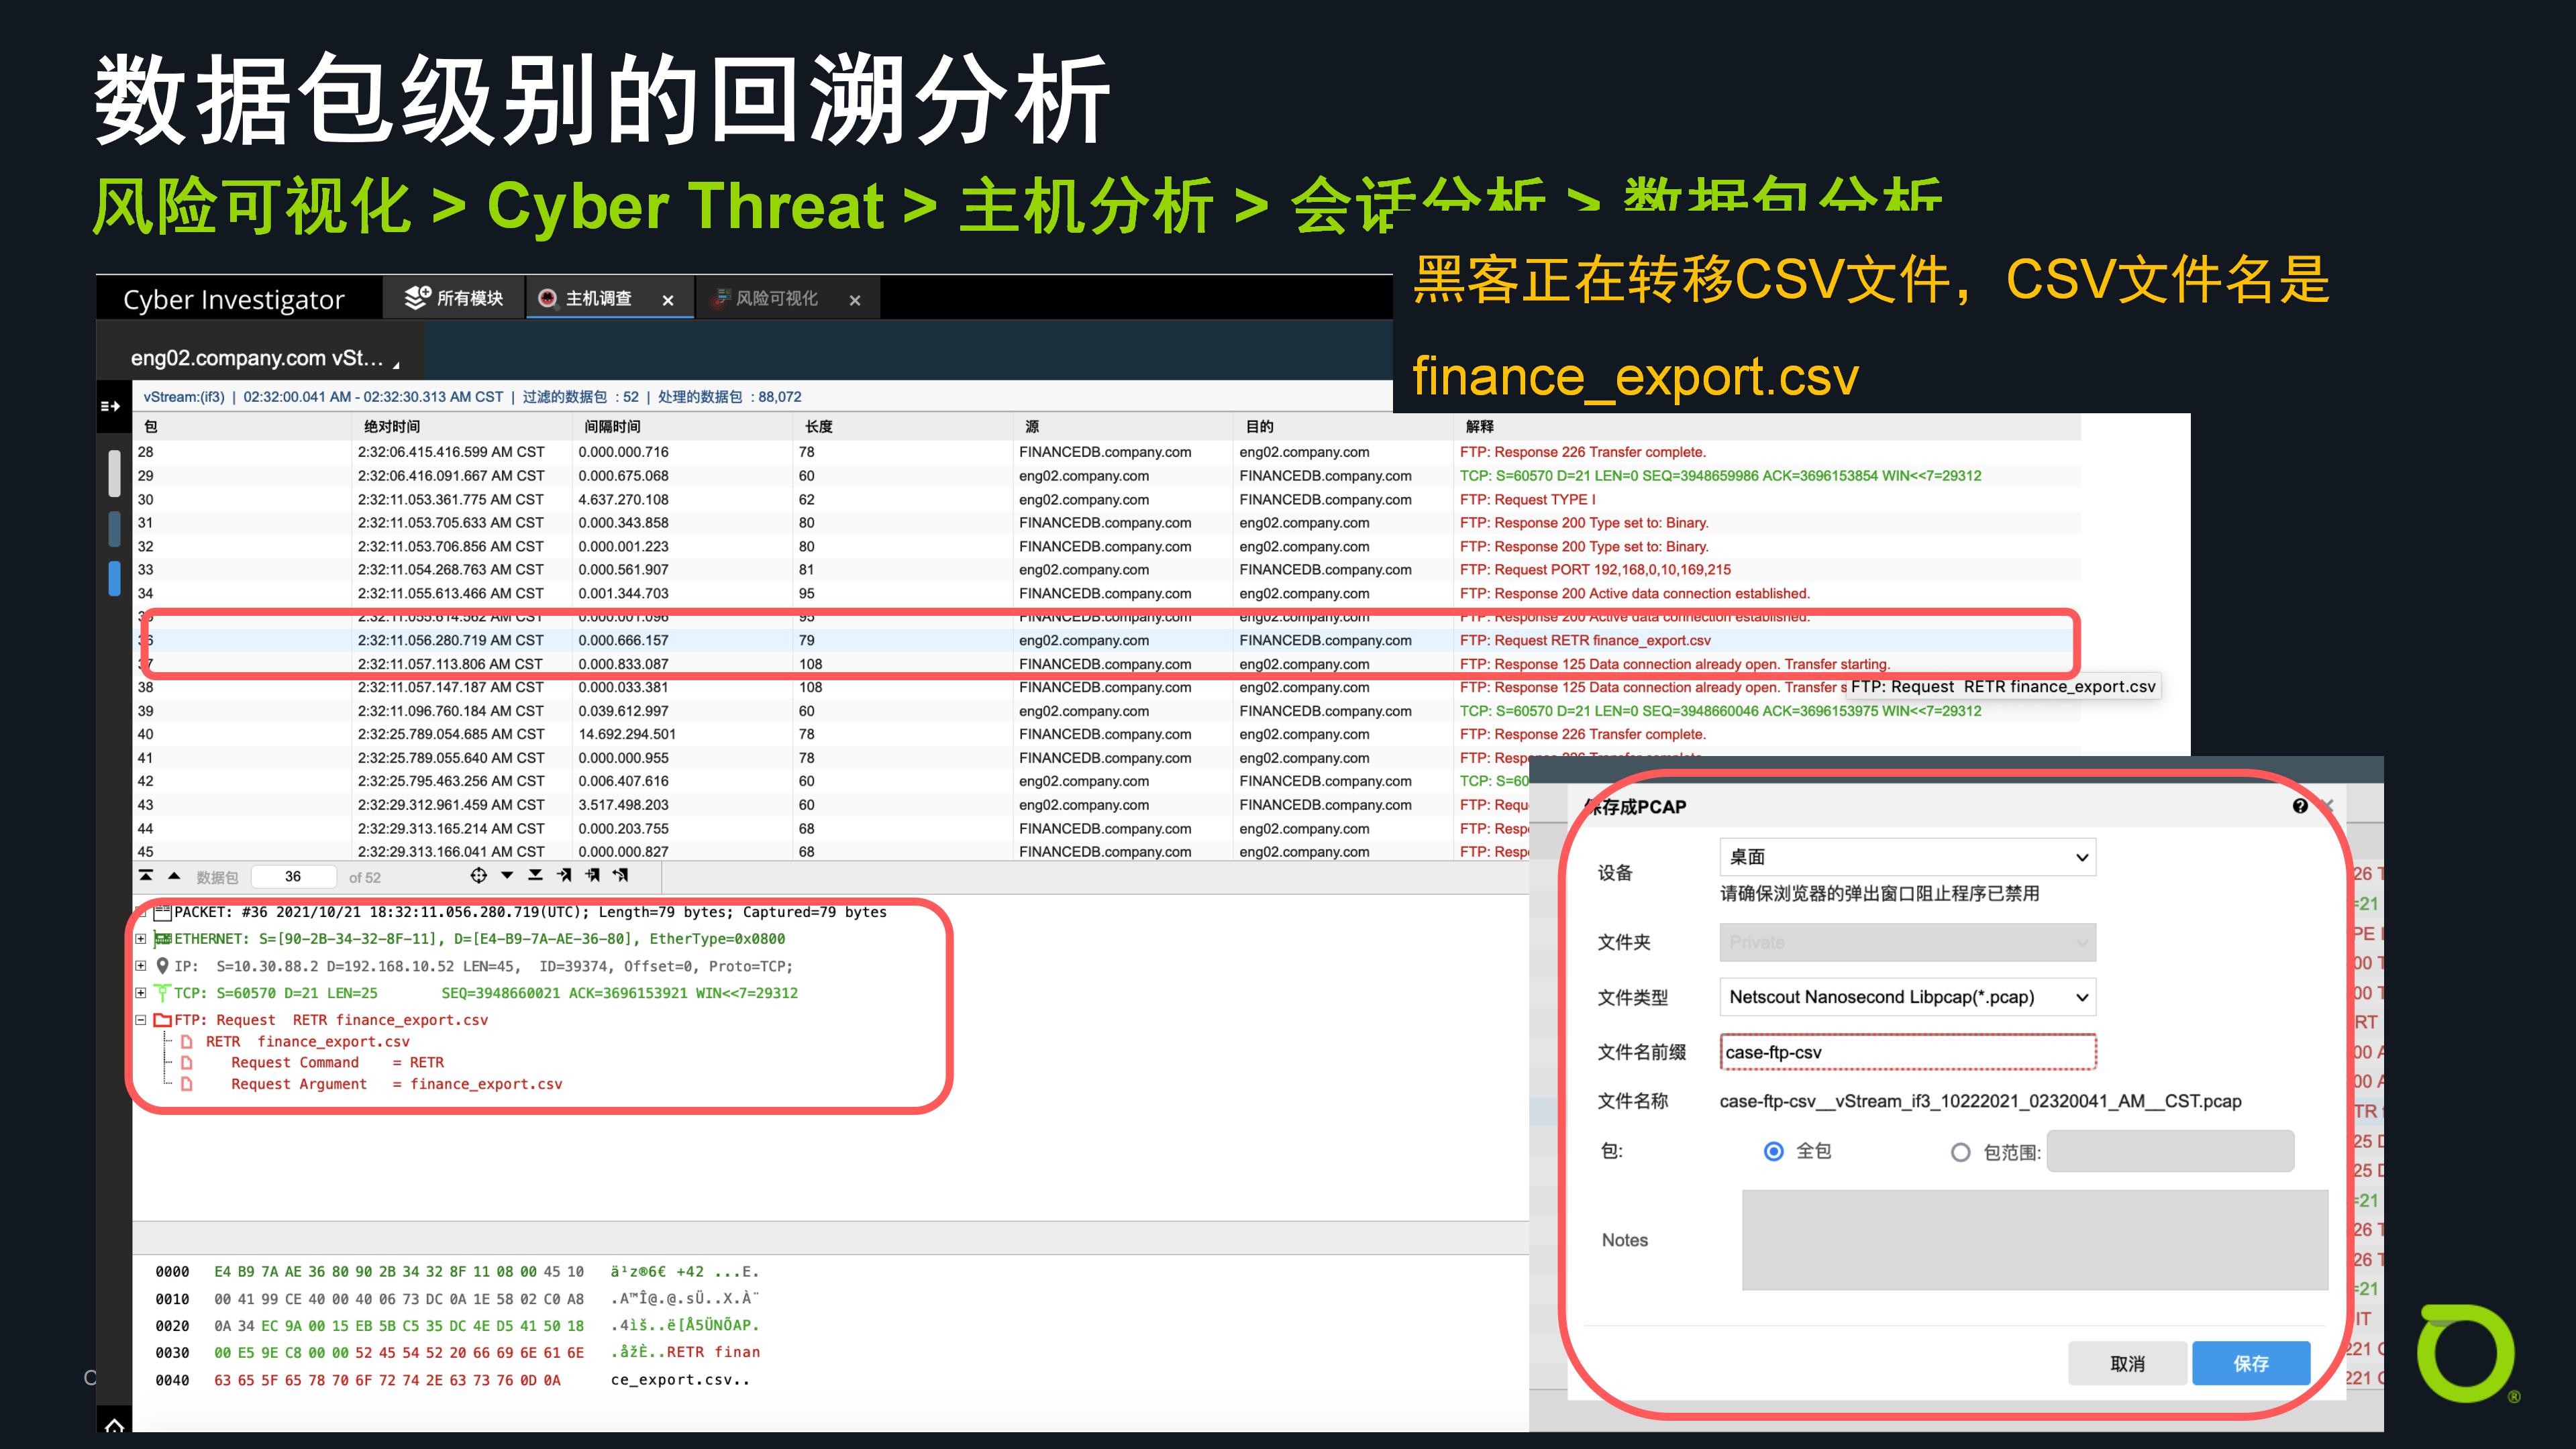Image resolution: width=2576 pixels, height=1449 pixels.
Task: Close the 风险可视化 tab
Action: [855, 300]
